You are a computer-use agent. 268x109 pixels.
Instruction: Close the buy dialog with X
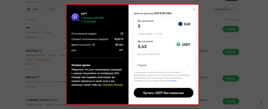click(194, 10)
